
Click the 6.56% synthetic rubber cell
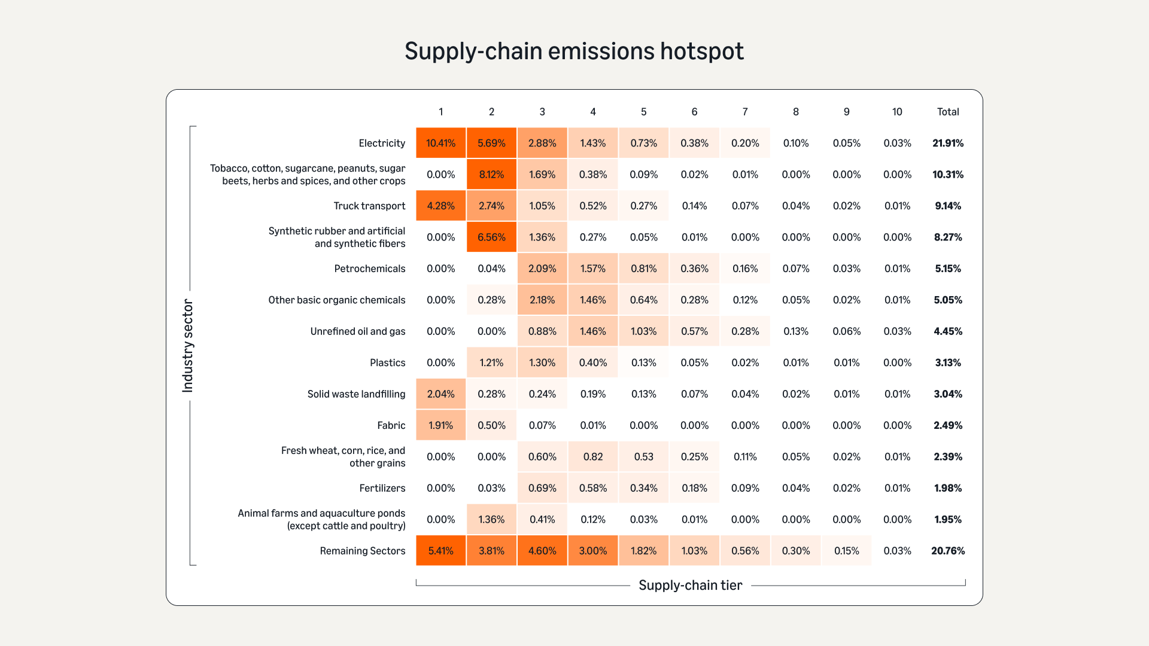pyautogui.click(x=491, y=237)
